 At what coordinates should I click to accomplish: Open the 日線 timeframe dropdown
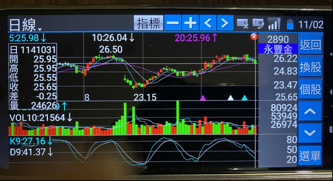click(x=25, y=25)
